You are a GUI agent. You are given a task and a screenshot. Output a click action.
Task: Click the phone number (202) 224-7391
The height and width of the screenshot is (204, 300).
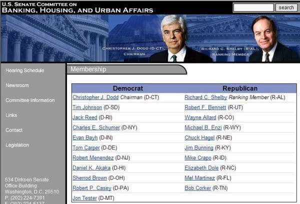27,197
